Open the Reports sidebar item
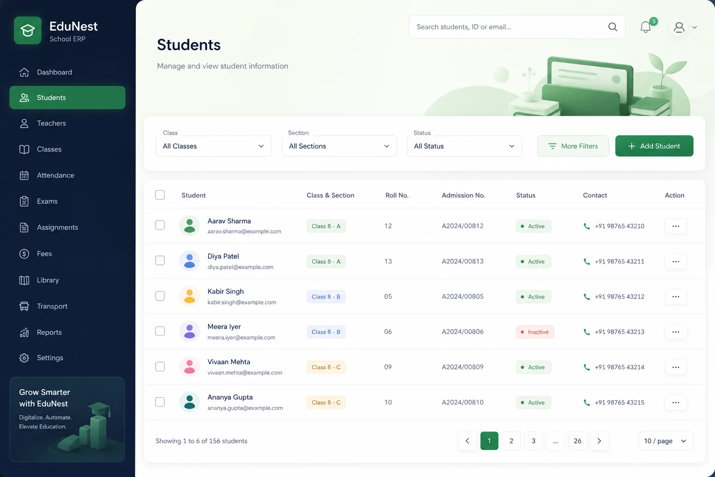 [x=67, y=332]
